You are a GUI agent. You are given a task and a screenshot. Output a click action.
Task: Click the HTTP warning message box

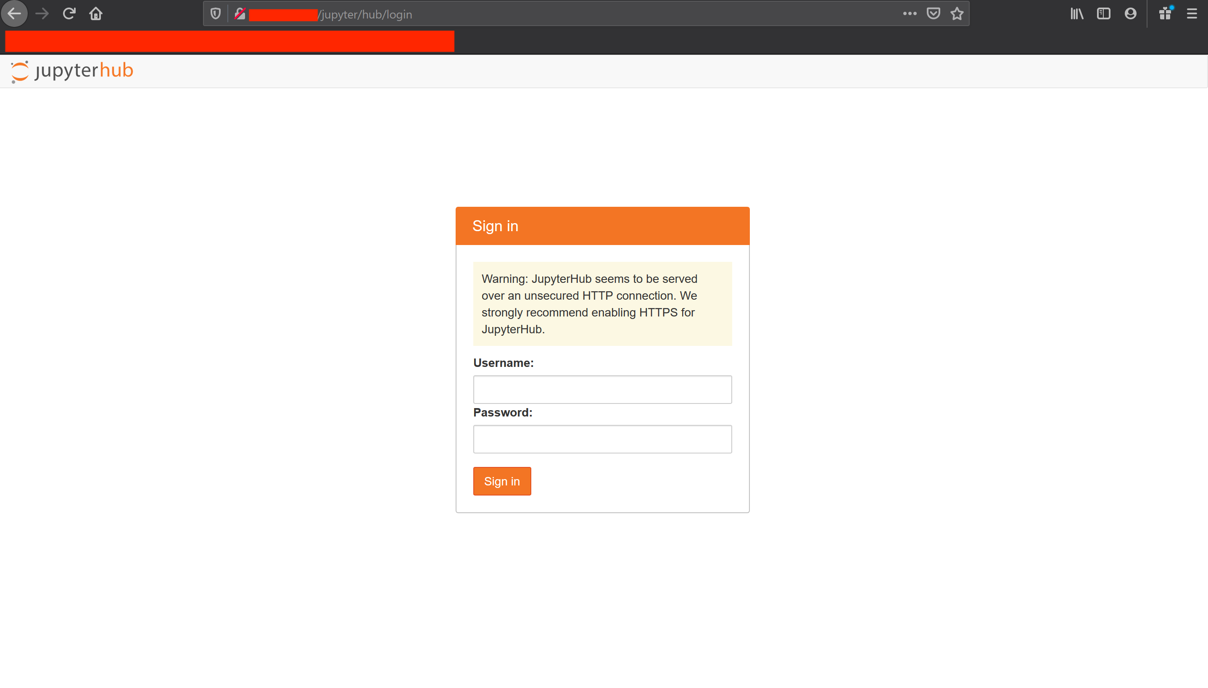(602, 304)
